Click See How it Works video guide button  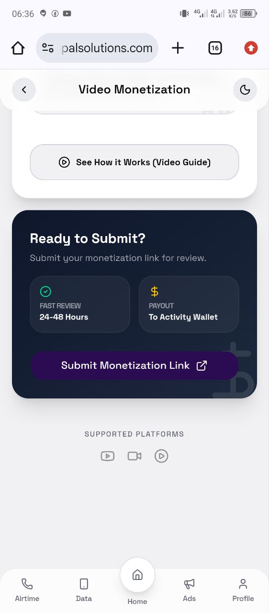tap(134, 162)
